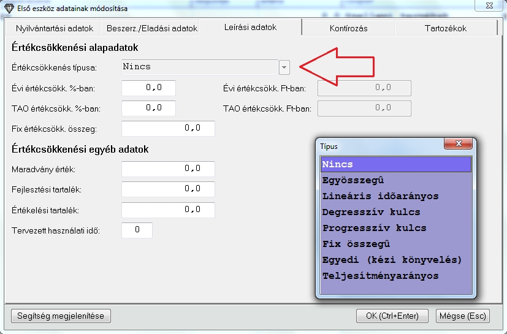Select the Leírási adatok tab

coord(251,28)
